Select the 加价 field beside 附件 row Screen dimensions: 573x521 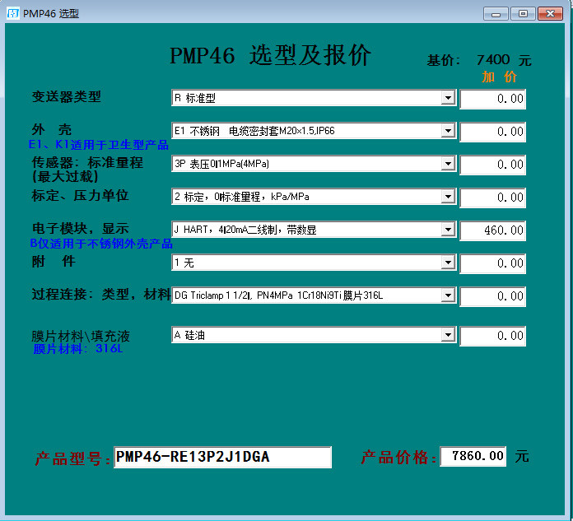[x=492, y=263]
